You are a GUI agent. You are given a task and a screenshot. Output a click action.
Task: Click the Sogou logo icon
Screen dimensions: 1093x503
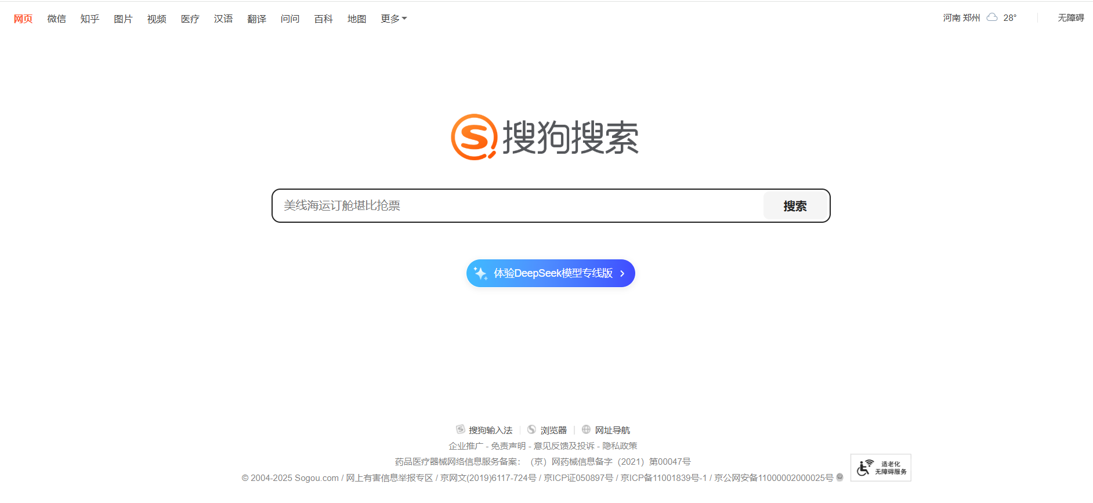click(474, 137)
